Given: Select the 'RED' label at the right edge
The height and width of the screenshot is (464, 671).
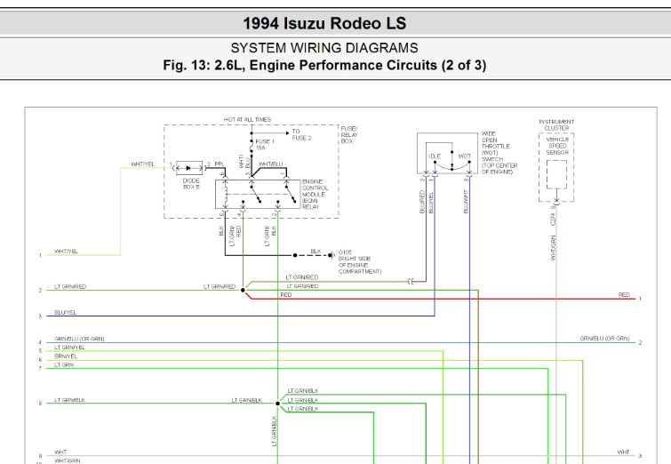Looking at the screenshot, I should point(624,294).
